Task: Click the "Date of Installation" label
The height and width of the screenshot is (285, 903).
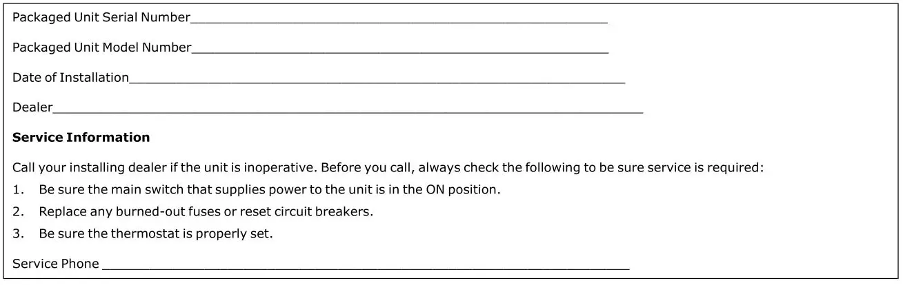Action: click(x=70, y=78)
